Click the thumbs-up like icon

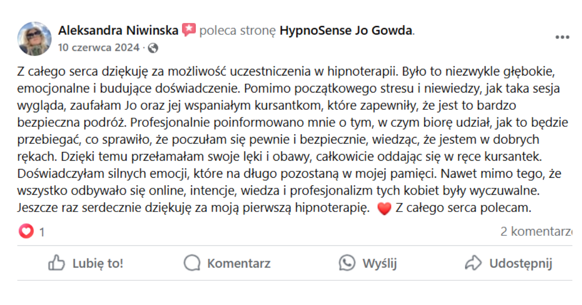tap(57, 263)
